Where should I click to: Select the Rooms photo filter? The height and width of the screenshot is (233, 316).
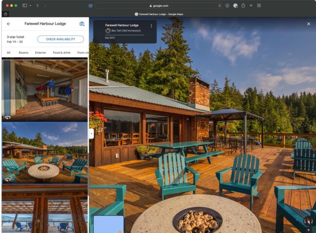click(x=23, y=53)
